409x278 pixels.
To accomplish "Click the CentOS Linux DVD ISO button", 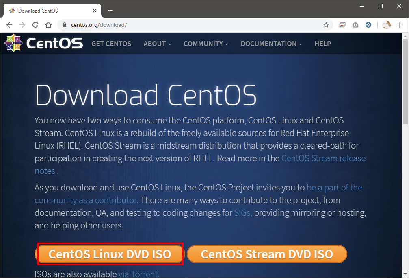I will coord(110,254).
